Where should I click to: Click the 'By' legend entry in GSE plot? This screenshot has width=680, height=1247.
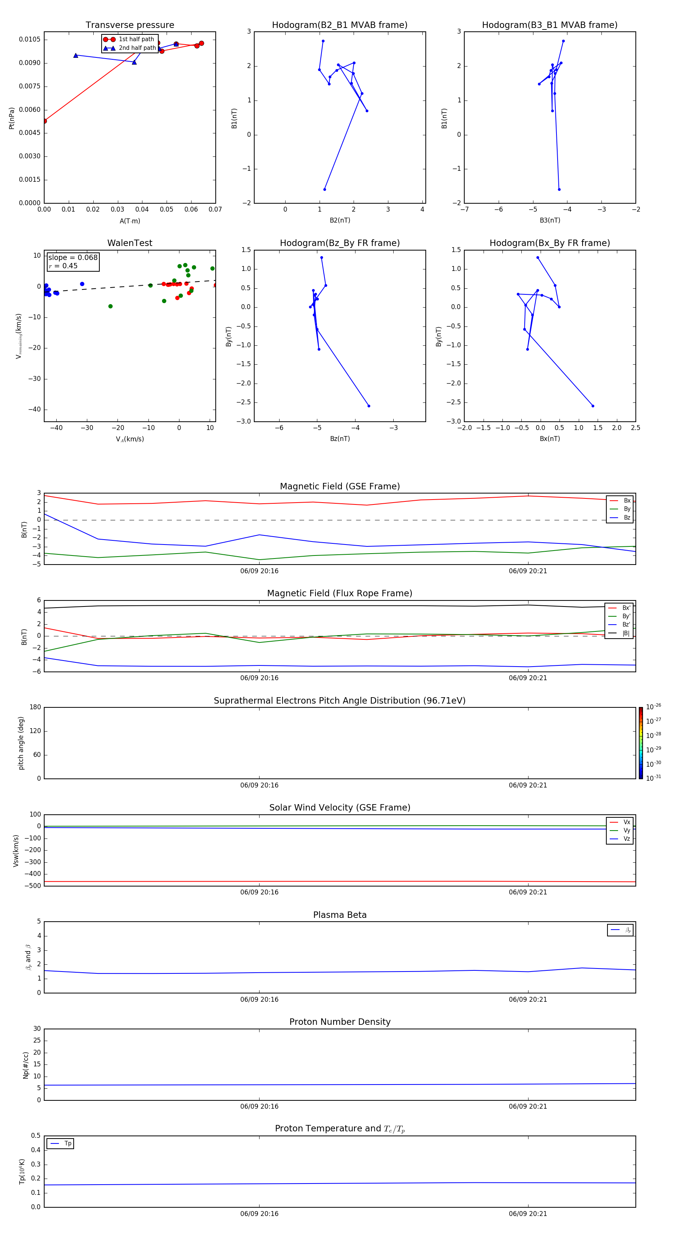[x=620, y=509]
